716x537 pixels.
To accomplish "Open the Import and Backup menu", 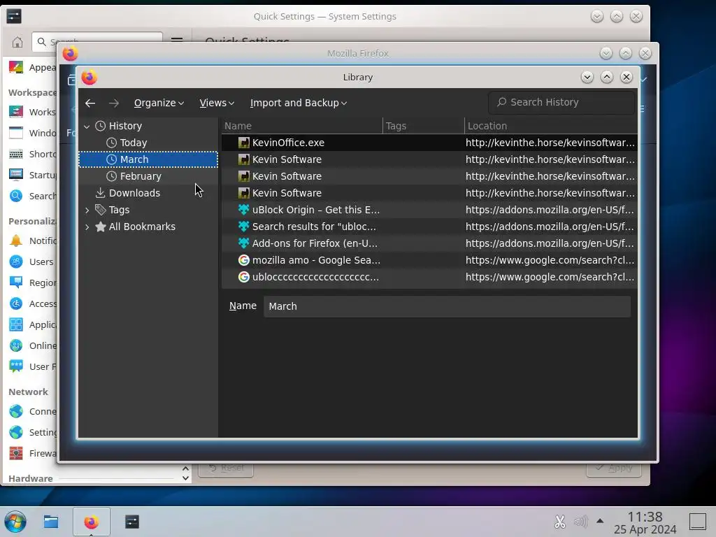I will tap(299, 103).
